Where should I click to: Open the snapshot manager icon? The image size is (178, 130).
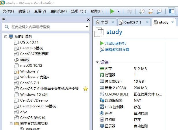159,11
